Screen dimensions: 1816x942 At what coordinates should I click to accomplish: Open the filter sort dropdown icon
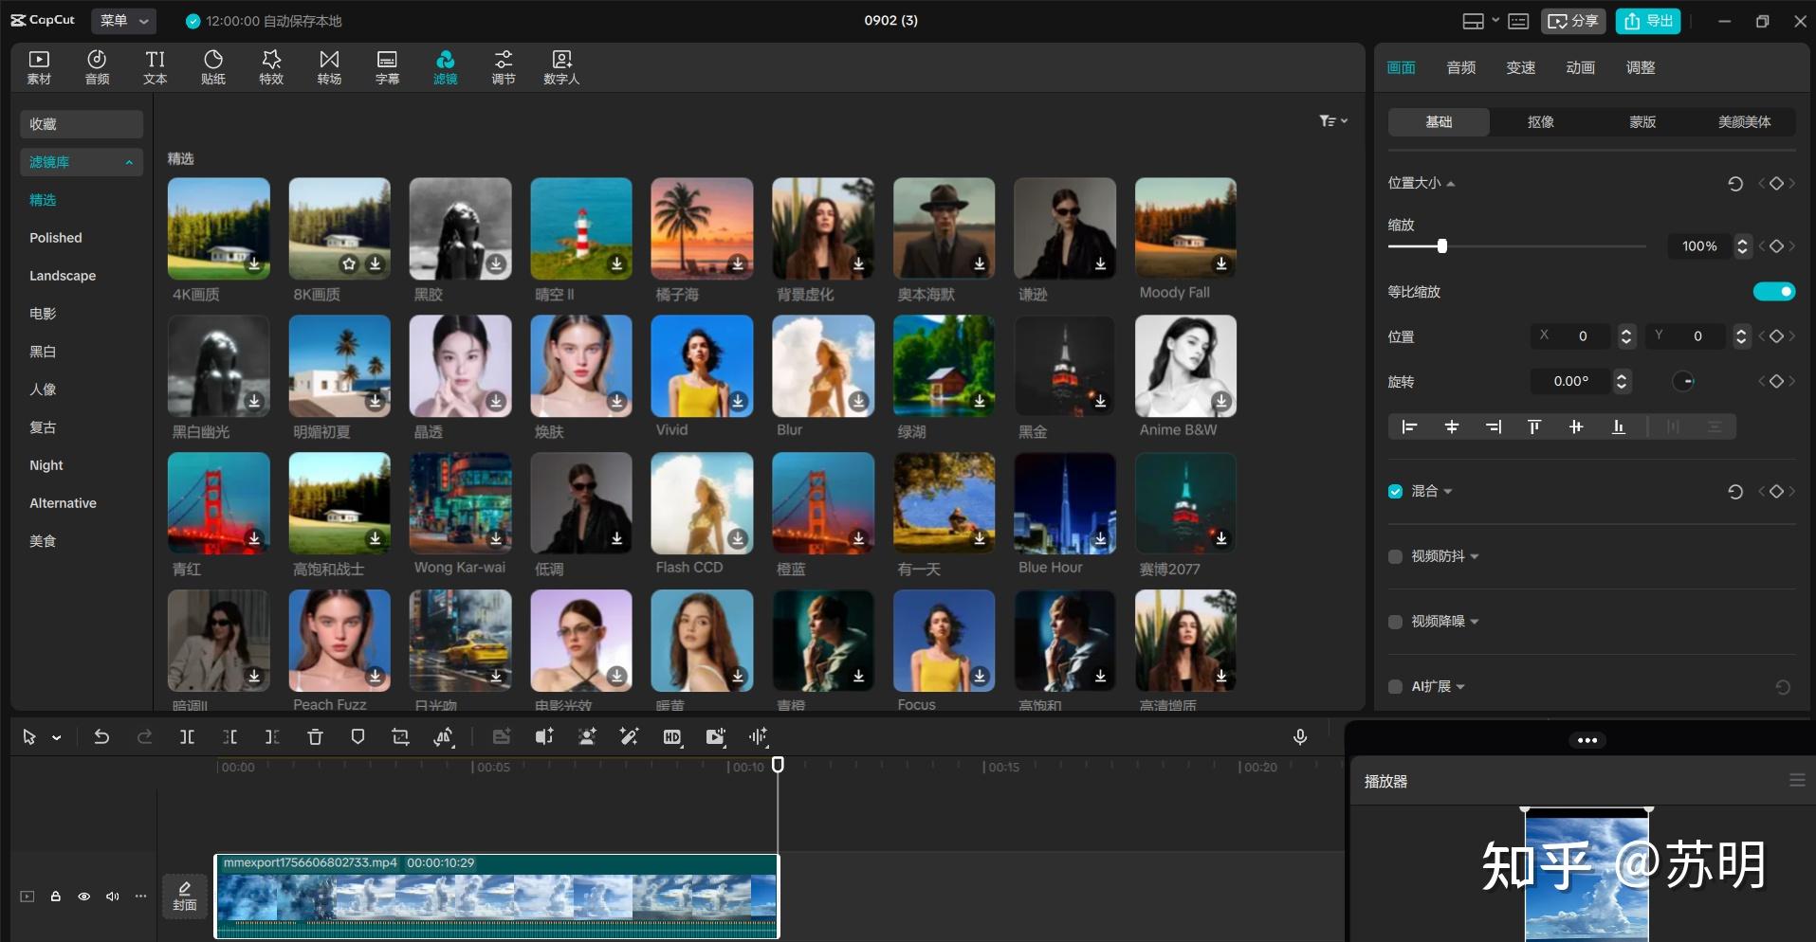pyautogui.click(x=1332, y=121)
